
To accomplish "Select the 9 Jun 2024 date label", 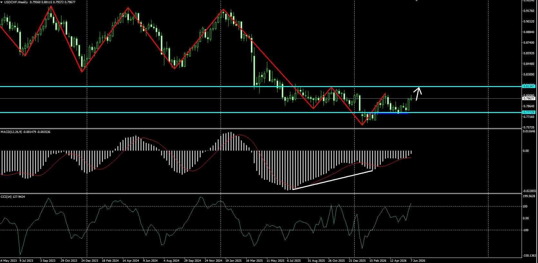I will pos(150,261).
